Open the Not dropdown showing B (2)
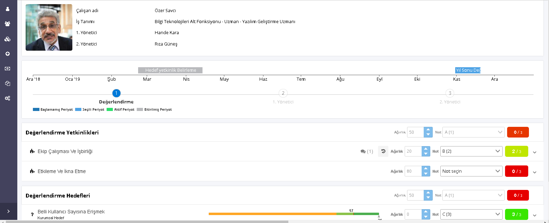Screen dimensions: 549x223 (x=471, y=151)
